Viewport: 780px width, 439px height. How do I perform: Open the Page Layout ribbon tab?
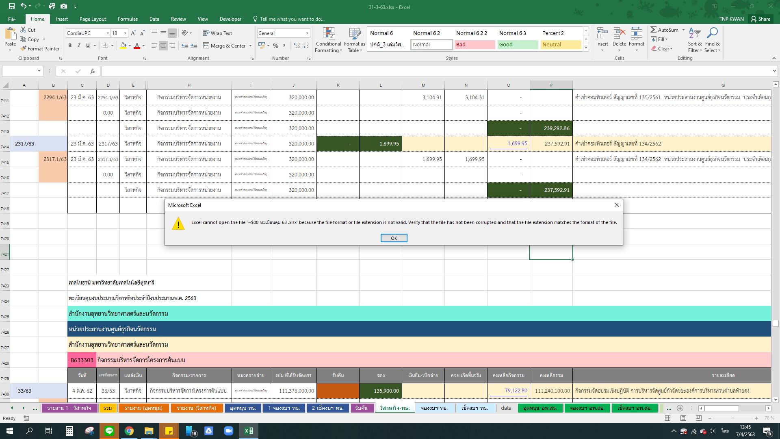point(93,19)
